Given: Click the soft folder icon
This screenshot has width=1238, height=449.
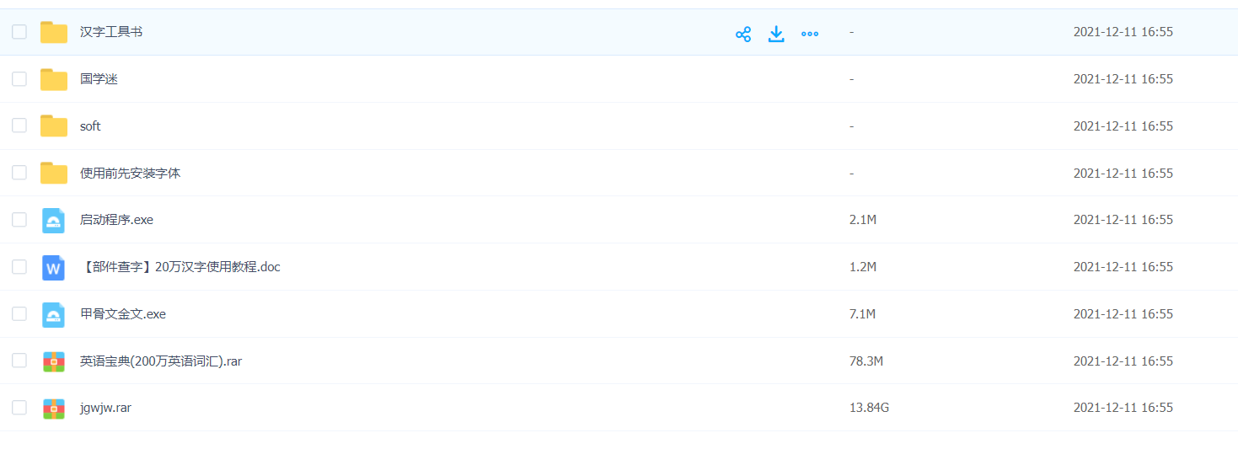Looking at the screenshot, I should pos(54,126).
